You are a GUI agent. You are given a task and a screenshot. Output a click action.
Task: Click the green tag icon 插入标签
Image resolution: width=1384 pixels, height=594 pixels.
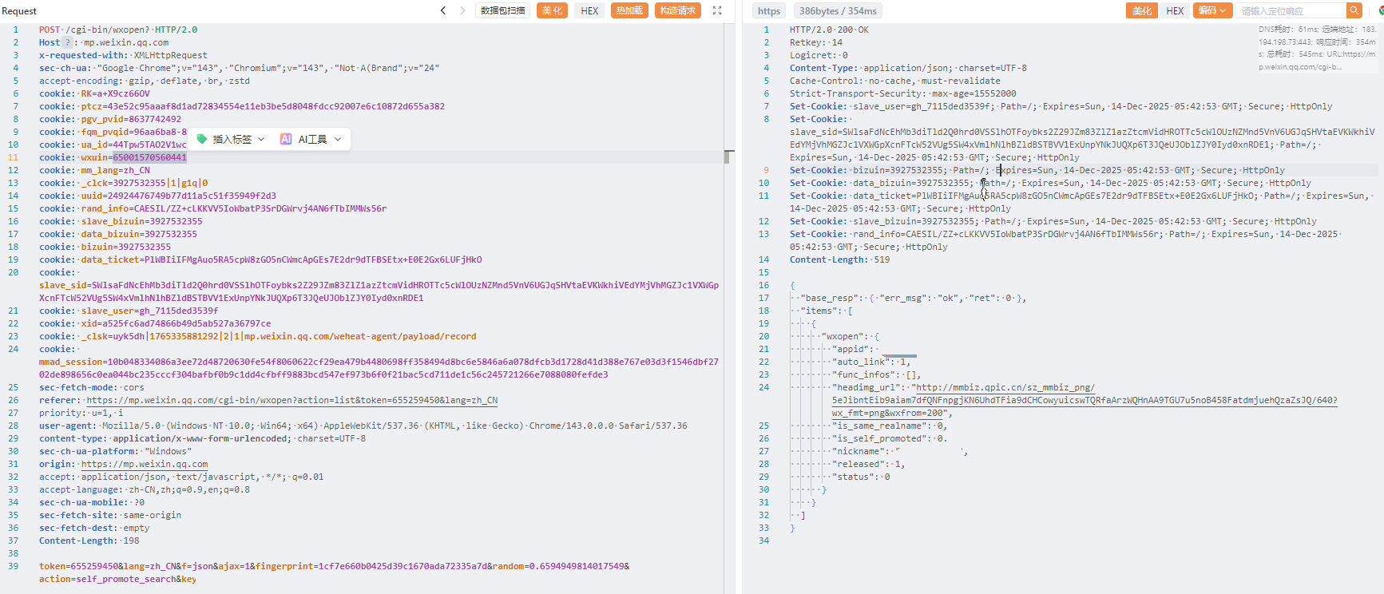202,139
